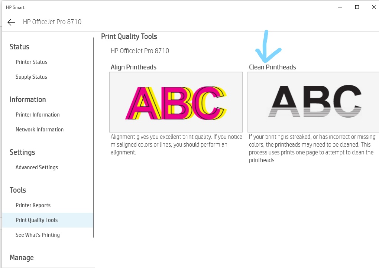Click the Align Printheads ABC thumbnail
The image size is (379, 268).
point(176,102)
